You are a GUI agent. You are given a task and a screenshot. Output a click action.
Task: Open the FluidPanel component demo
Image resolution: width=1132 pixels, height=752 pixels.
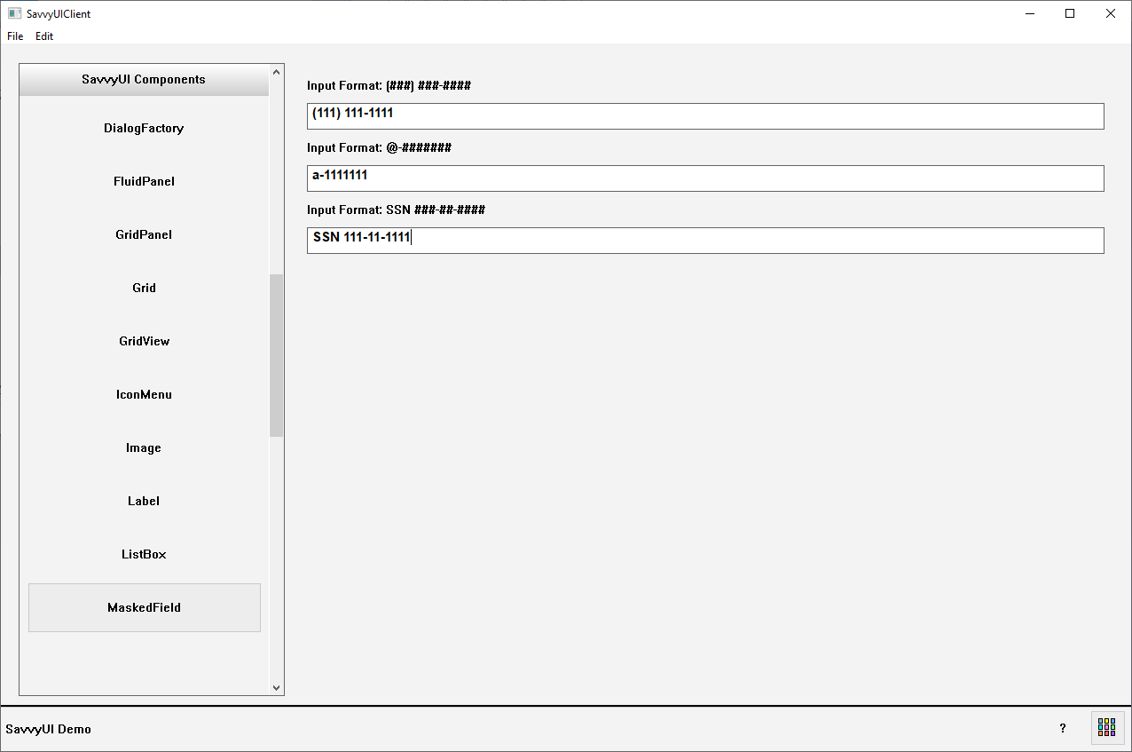coord(144,181)
